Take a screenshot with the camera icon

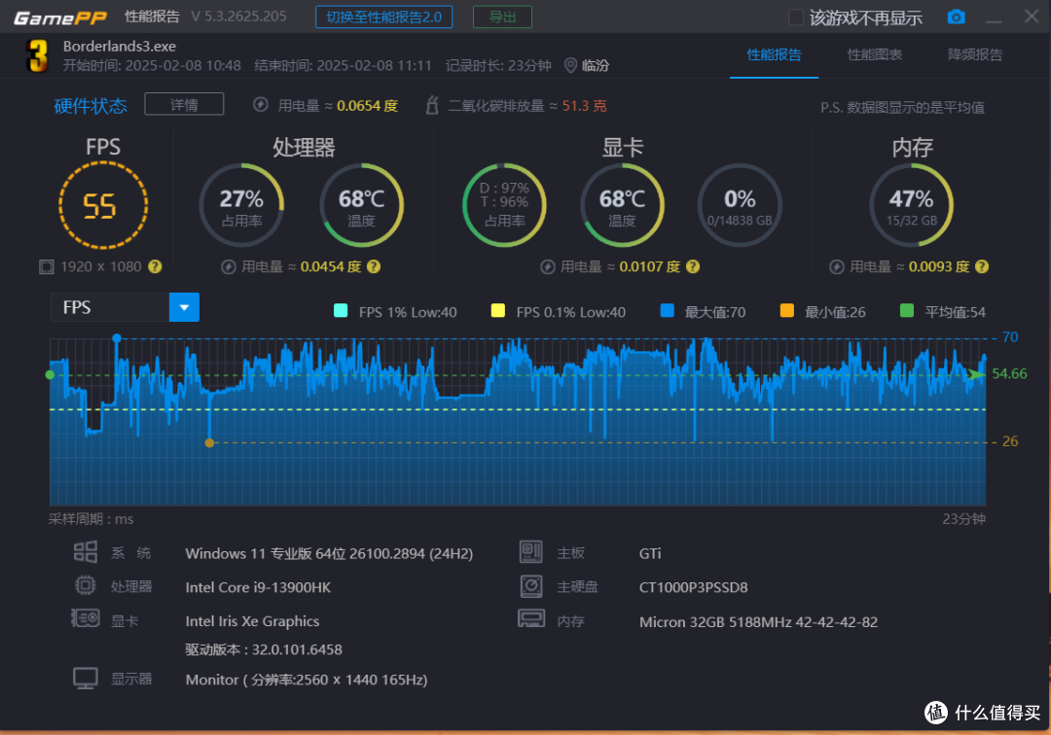coord(956,17)
